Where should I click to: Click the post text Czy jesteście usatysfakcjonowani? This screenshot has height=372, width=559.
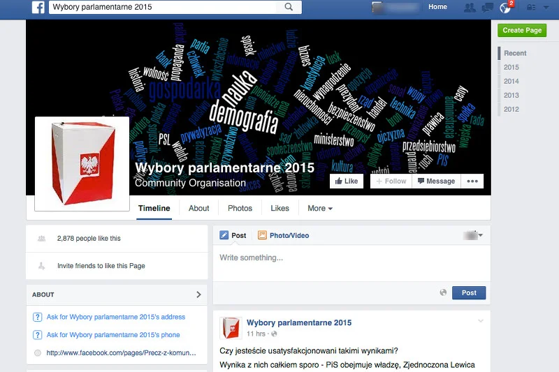click(308, 350)
